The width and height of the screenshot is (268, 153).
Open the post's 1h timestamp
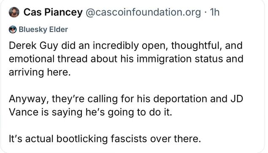point(214,12)
